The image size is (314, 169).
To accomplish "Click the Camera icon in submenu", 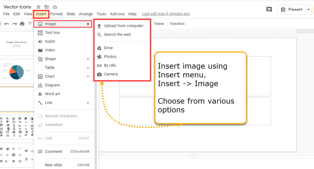I will [x=99, y=74].
